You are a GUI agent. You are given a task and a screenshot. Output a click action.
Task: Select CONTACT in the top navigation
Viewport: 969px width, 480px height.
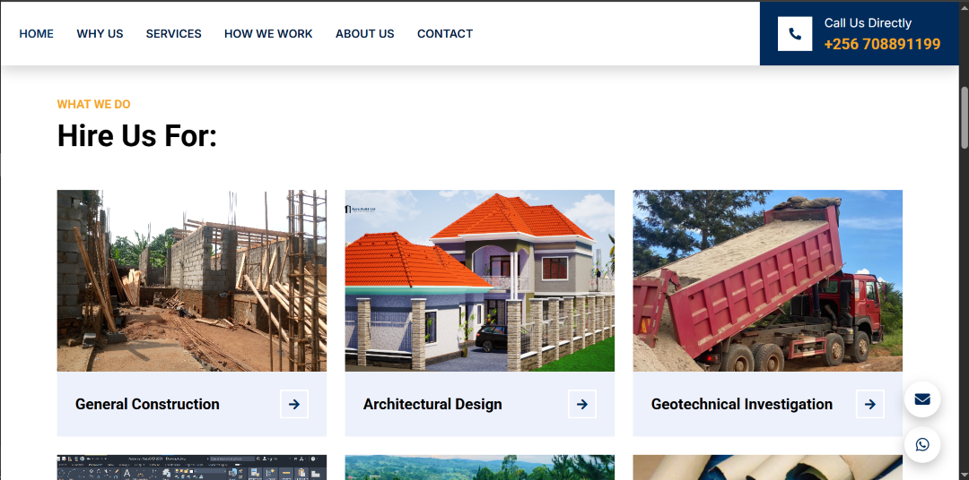(445, 34)
